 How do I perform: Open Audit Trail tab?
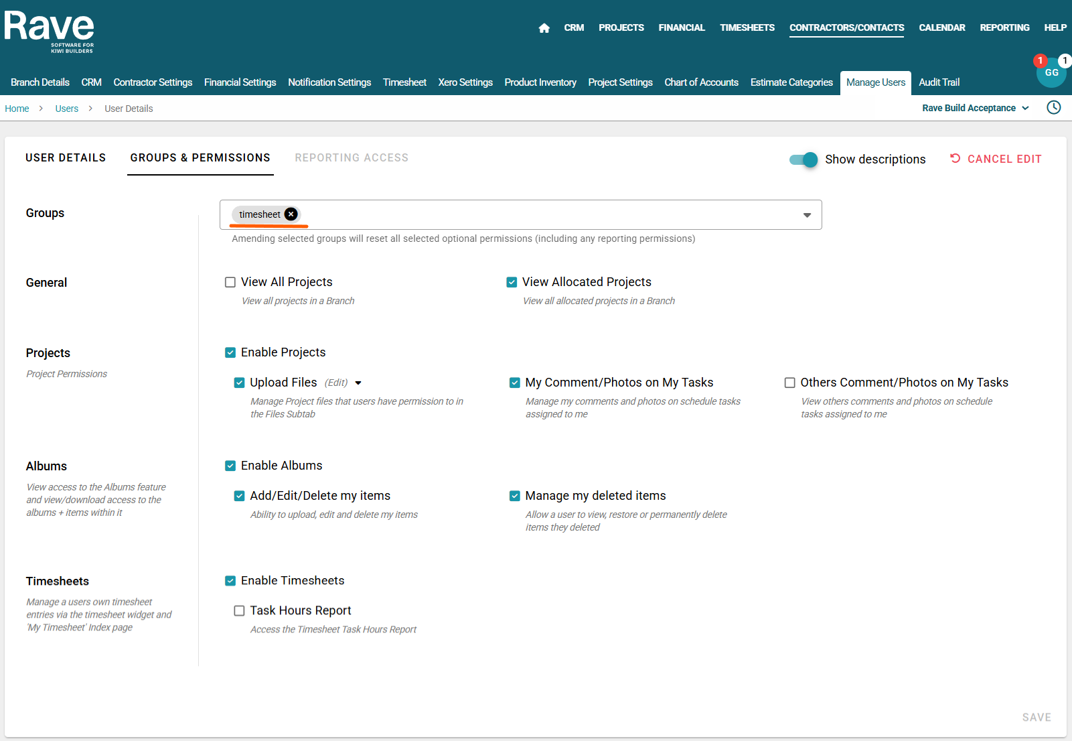[x=939, y=82]
